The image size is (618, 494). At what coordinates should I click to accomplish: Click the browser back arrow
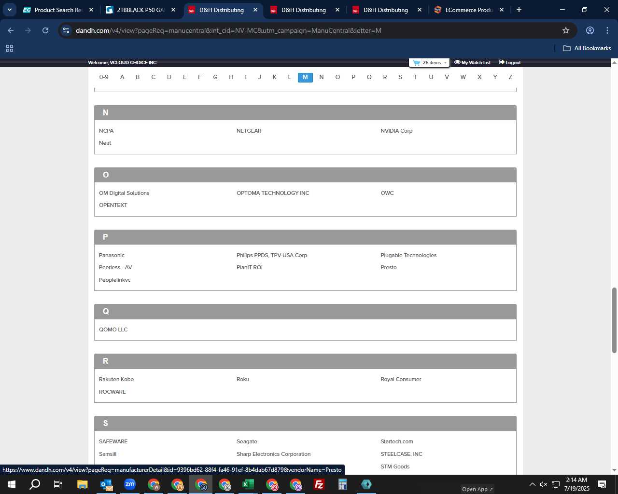point(11,30)
